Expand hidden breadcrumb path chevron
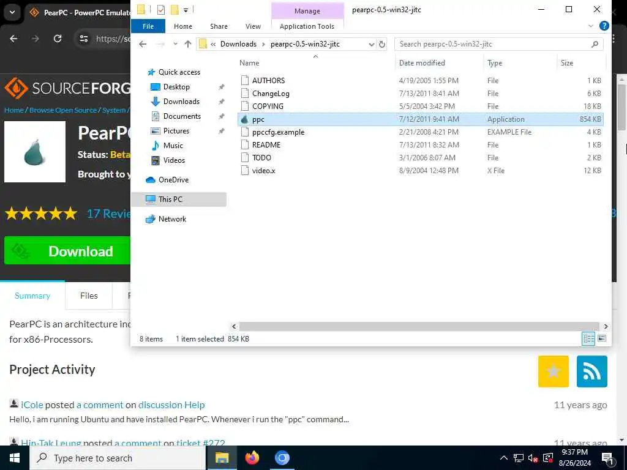627x470 pixels. click(213, 44)
